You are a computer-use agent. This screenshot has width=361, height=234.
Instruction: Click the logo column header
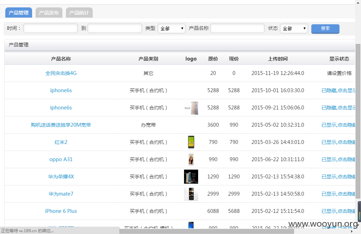[x=191, y=59]
